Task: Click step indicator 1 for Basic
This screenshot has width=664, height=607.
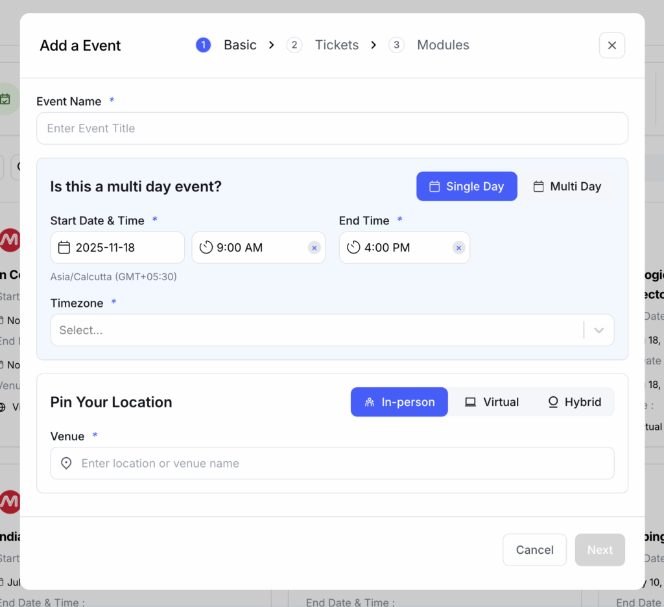Action: pyautogui.click(x=203, y=45)
